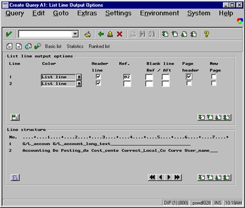Viewport: 245px width, 208px height.
Task: Click the green Back arrow icon
Action: [x=101, y=34]
